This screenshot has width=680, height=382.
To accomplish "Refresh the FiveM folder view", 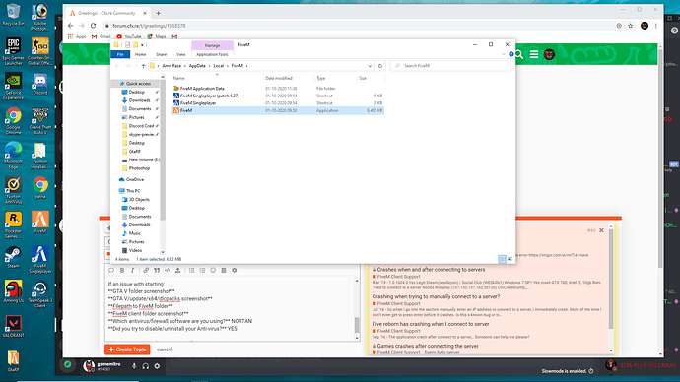I will (380, 66).
